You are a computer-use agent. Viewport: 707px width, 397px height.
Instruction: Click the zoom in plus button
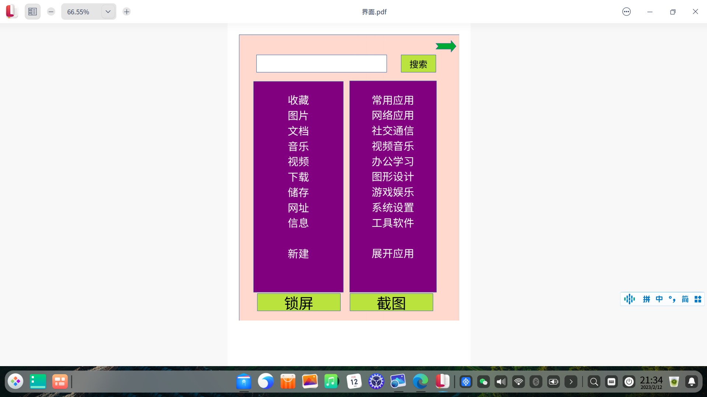click(127, 12)
